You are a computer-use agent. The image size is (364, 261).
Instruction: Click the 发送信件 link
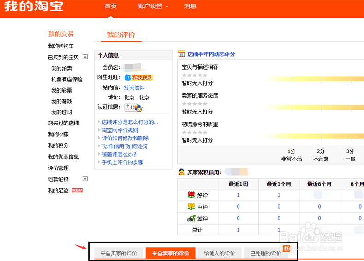134,88
